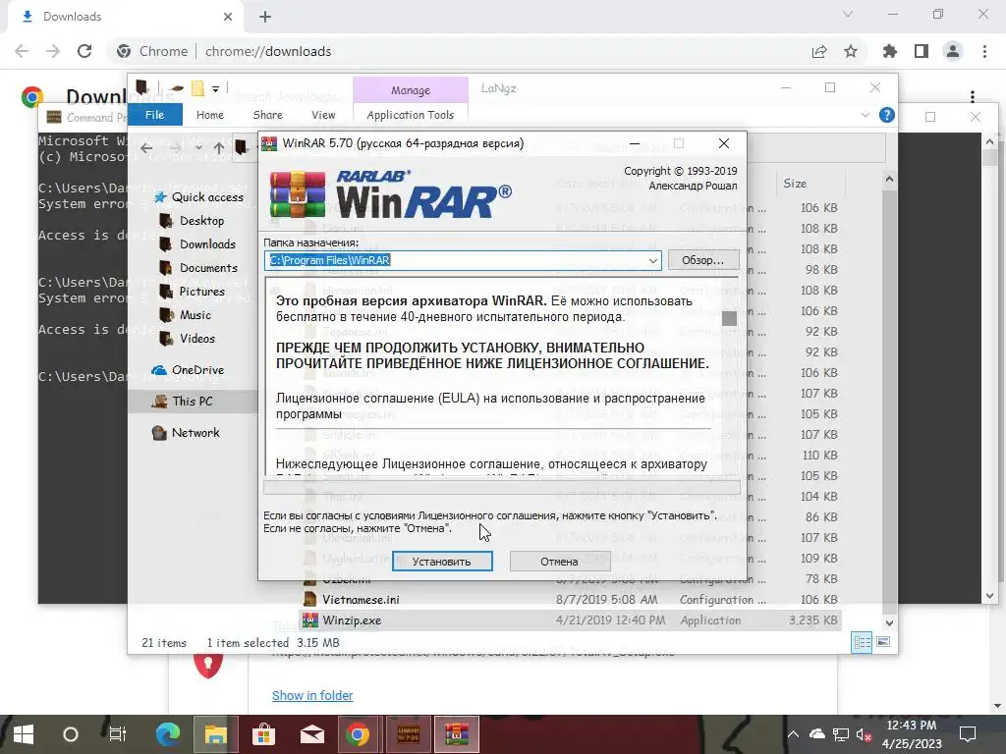This screenshot has width=1006, height=754.
Task: Switch Explorer to large icons view
Action: 883,642
